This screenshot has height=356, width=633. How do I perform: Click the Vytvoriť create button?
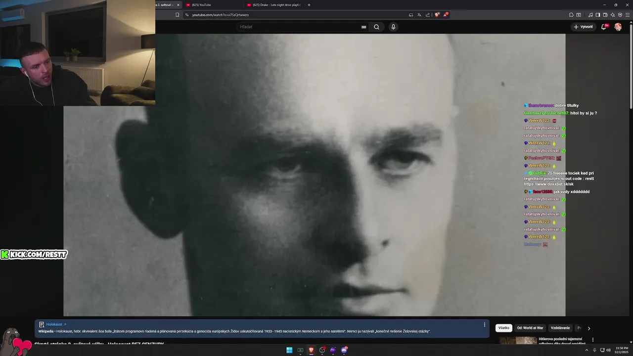tap(584, 27)
